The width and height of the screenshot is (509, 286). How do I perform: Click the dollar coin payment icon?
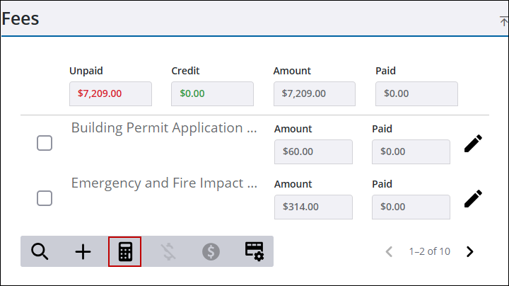point(211,251)
